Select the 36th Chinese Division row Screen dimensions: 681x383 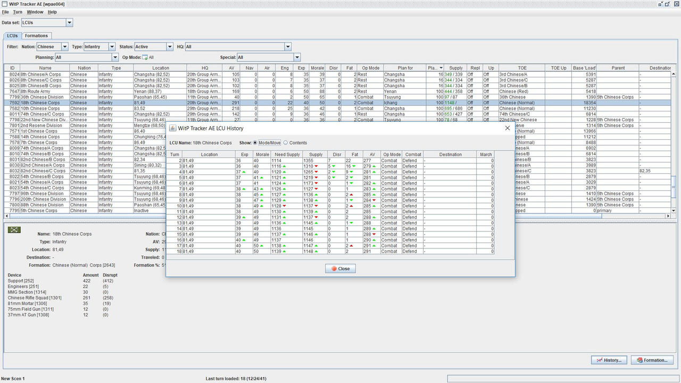tap(338, 97)
